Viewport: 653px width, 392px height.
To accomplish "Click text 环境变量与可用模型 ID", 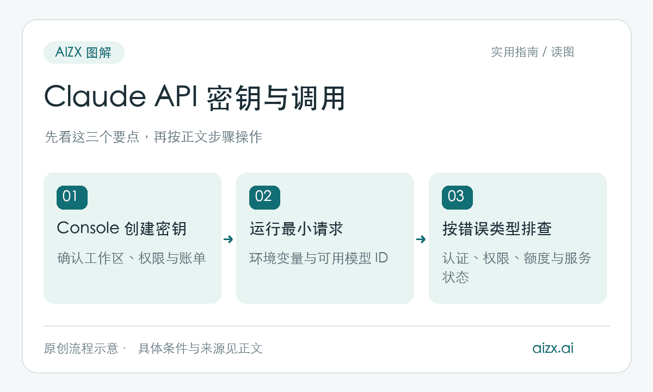I will pos(319,258).
